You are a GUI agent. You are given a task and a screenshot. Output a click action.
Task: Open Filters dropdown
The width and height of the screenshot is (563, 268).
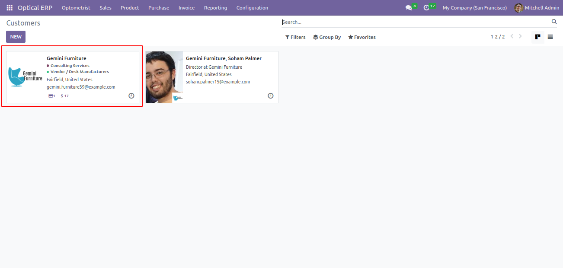pyautogui.click(x=295, y=37)
